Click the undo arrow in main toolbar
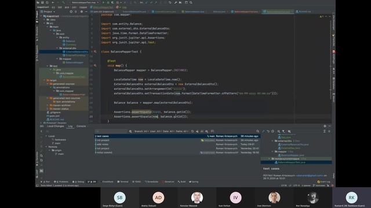The image size is (371, 208). (x=170, y=2)
